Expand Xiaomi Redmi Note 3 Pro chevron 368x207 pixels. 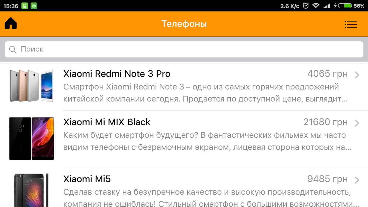pos(357,75)
